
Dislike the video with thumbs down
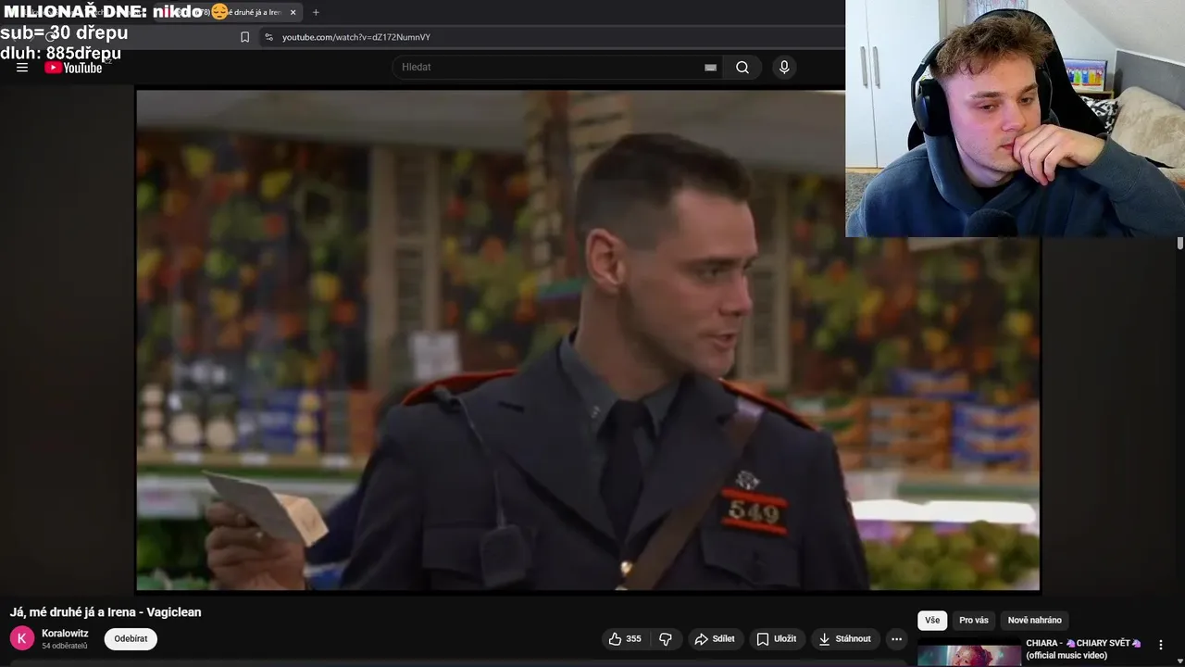[666, 638]
